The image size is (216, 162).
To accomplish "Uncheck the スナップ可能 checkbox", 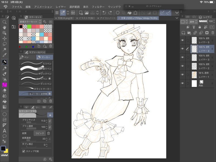I will pos(23,151).
